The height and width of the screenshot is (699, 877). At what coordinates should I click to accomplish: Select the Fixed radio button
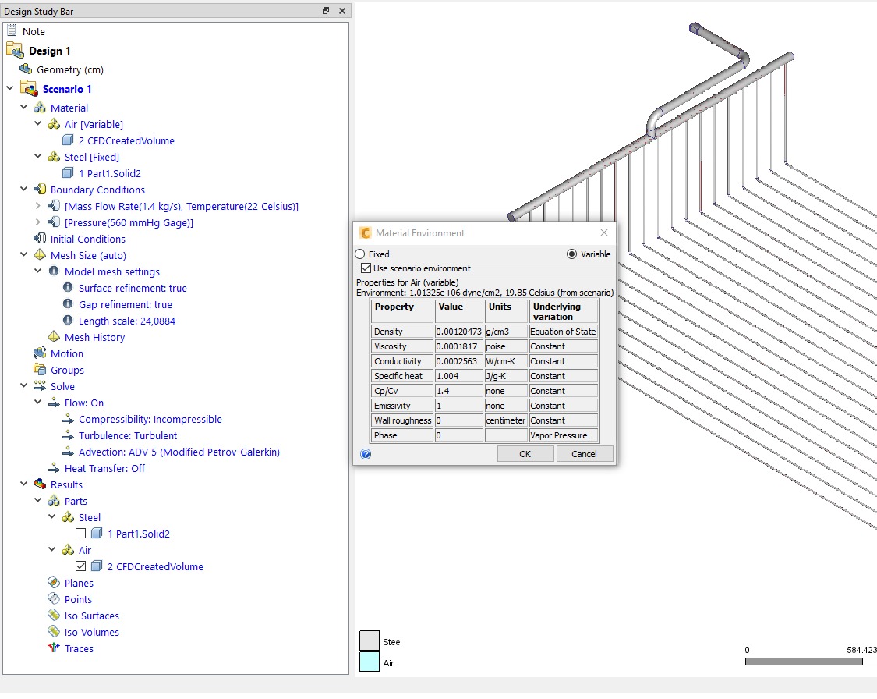coord(360,254)
